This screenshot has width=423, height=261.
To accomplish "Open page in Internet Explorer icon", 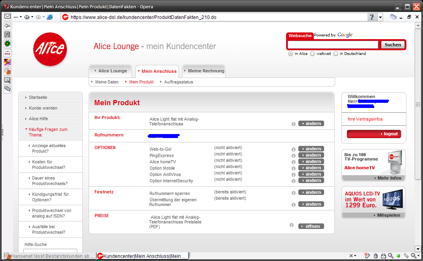I will pos(50,17).
